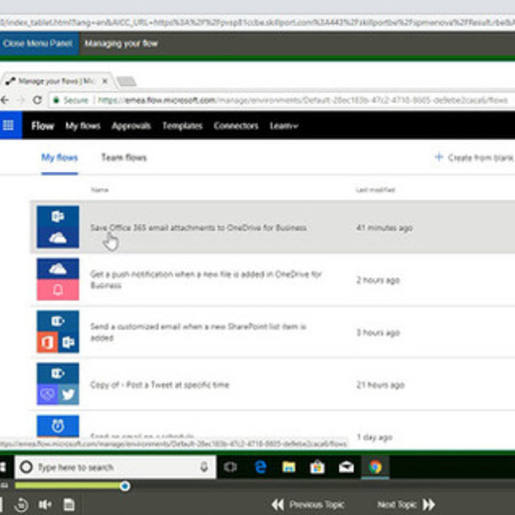Click Close Menu Panel button

[x=38, y=43]
